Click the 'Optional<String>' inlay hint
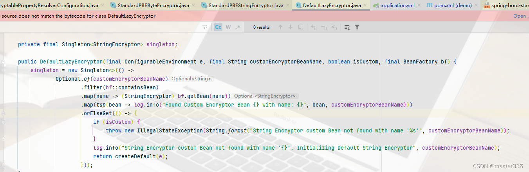The height and width of the screenshot is (172, 529). (191, 79)
